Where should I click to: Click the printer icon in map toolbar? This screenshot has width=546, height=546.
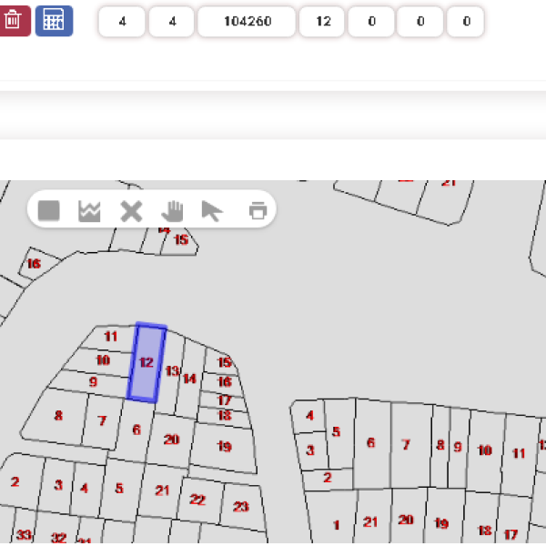coord(258,210)
